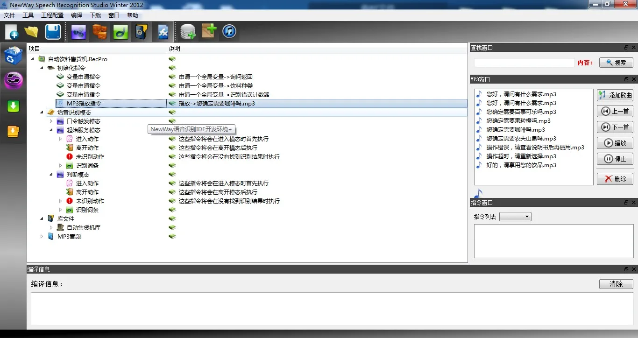The height and width of the screenshot is (338, 638).
Task: Click the purple cubes toolbar icon
Action: click(79, 32)
